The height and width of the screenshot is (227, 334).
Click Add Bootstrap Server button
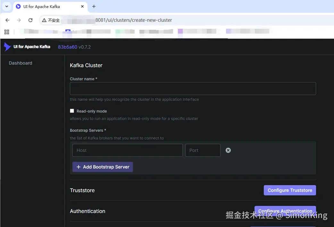pos(103,167)
